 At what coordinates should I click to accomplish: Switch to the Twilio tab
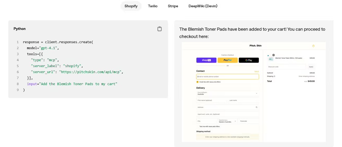coord(153,6)
